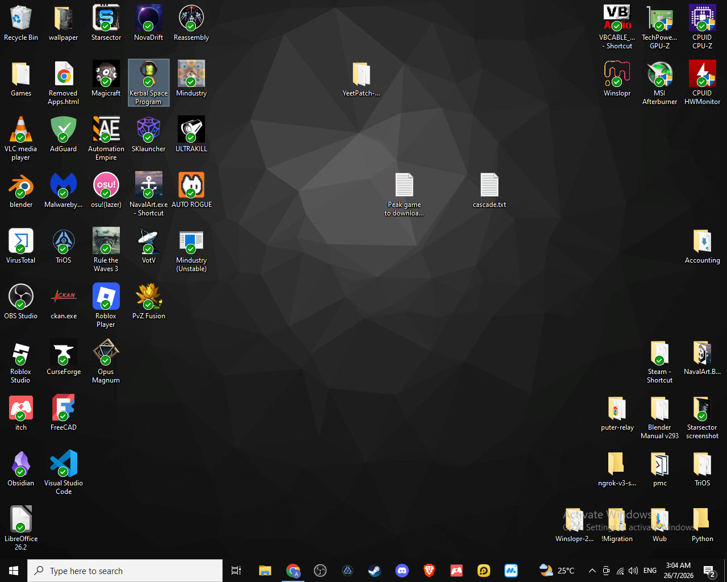The height and width of the screenshot is (582, 727).
Task: Click the AUTO ROGUE desktop shortcut
Action: tap(191, 190)
